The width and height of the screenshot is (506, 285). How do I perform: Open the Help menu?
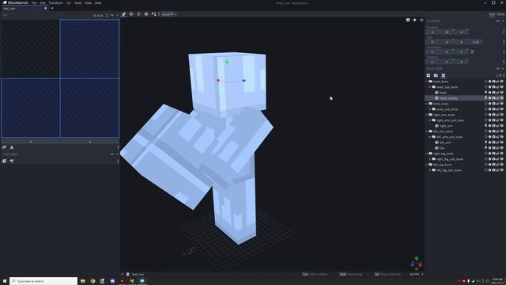(x=98, y=3)
